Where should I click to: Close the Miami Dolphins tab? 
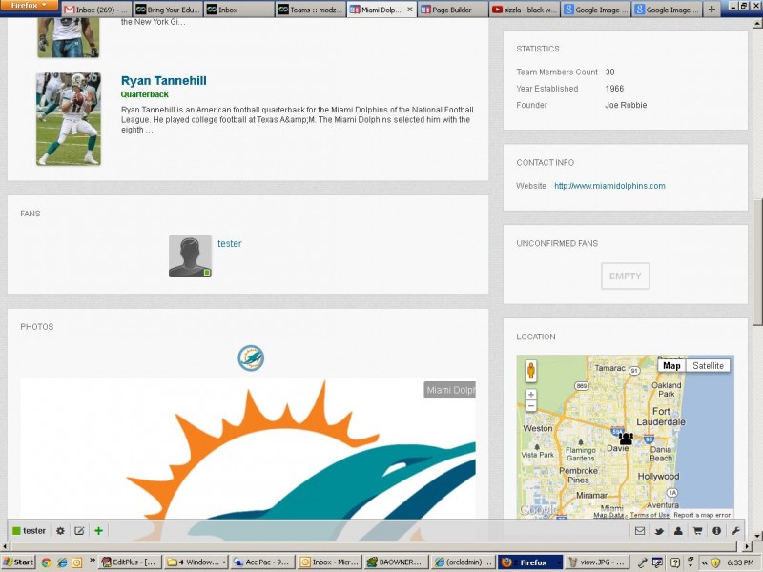tap(410, 10)
